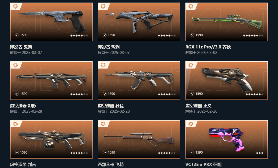Click the tier badge on VCT25 x PRX card
This screenshot has width=278, height=168.
(x=191, y=124)
